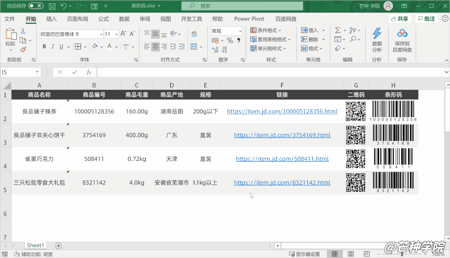Expand the number format 常规 dropdown

240,31
